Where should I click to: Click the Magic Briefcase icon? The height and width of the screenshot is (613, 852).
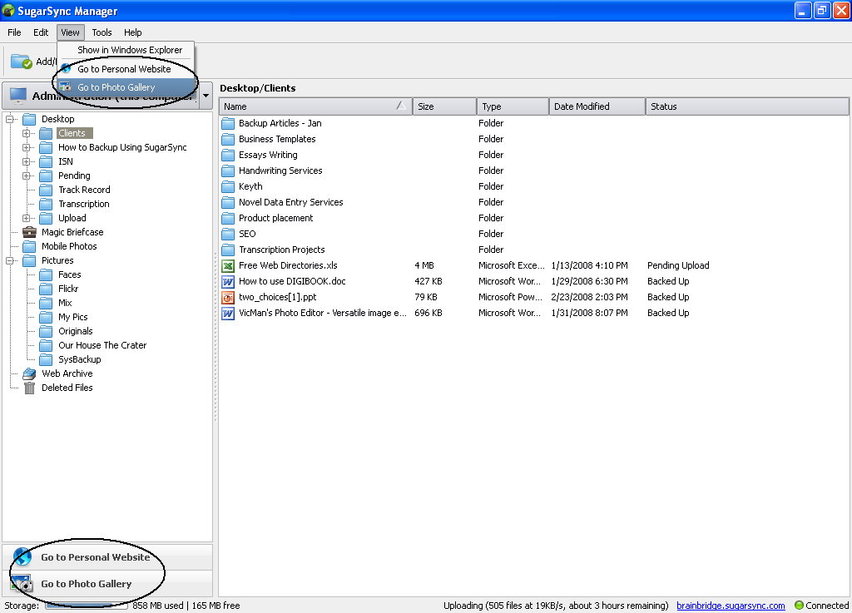tap(29, 232)
